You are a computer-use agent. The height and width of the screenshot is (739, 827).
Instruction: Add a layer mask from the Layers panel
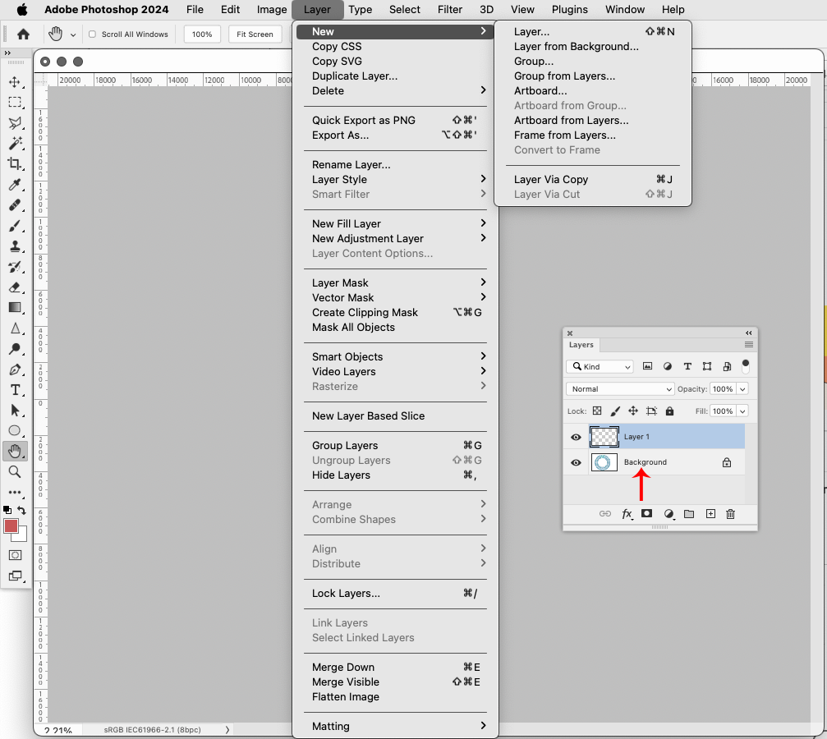point(647,514)
